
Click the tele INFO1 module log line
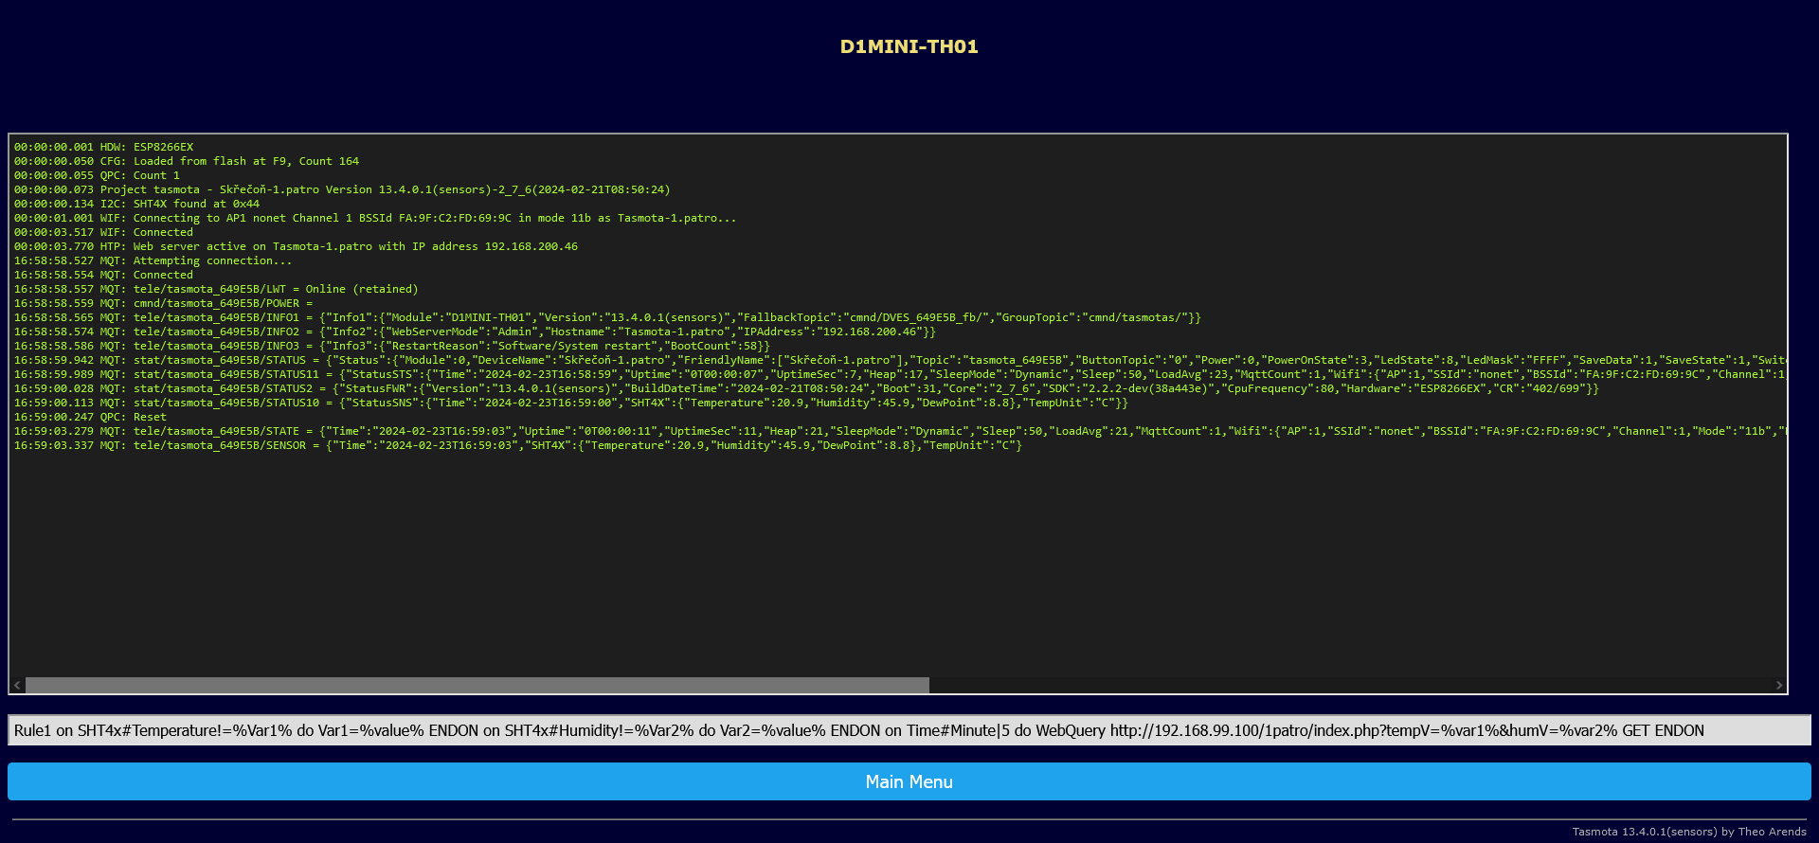pos(606,317)
